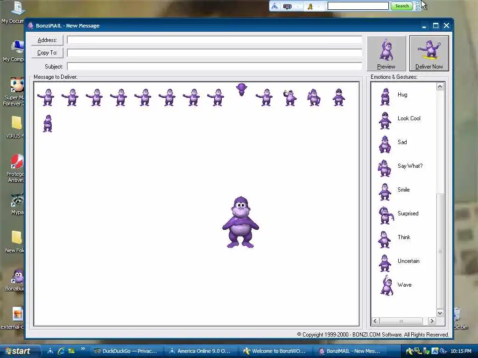Minimize the BonziMAIL New Message window
Image resolution: width=478 pixels, height=358 pixels.
point(424,26)
